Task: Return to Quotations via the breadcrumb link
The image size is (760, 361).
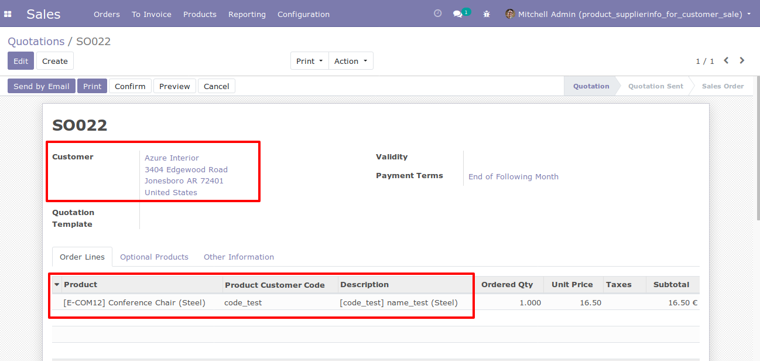Action: 36,41
